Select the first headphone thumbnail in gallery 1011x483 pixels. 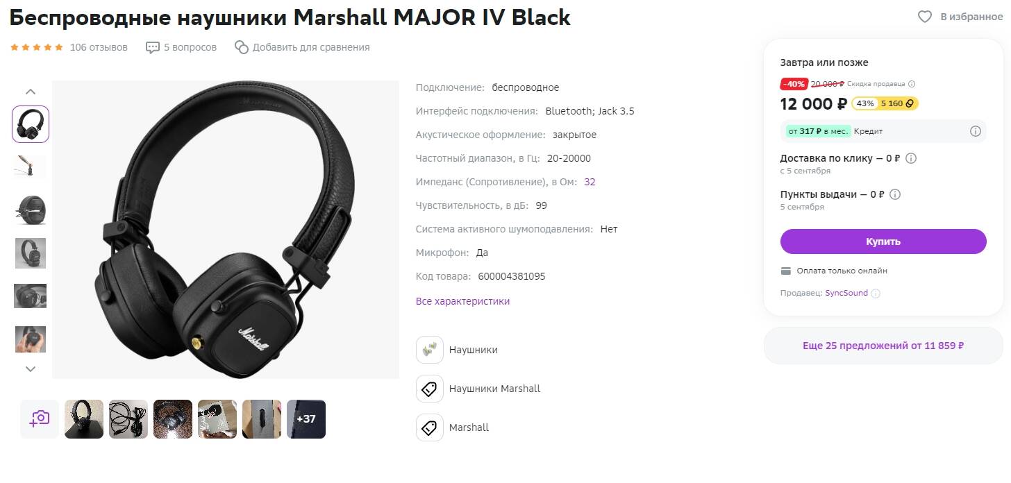[31, 124]
